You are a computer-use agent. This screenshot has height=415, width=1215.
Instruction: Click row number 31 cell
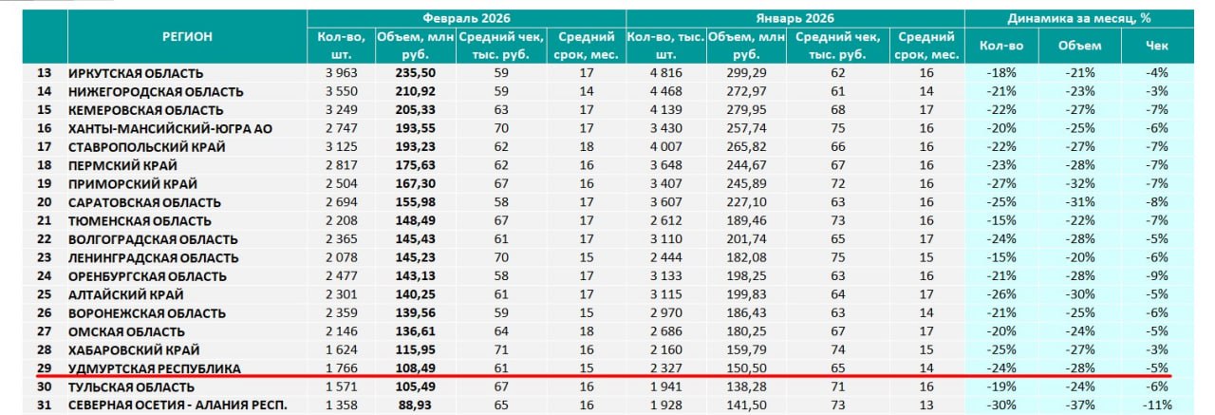pyautogui.click(x=44, y=406)
